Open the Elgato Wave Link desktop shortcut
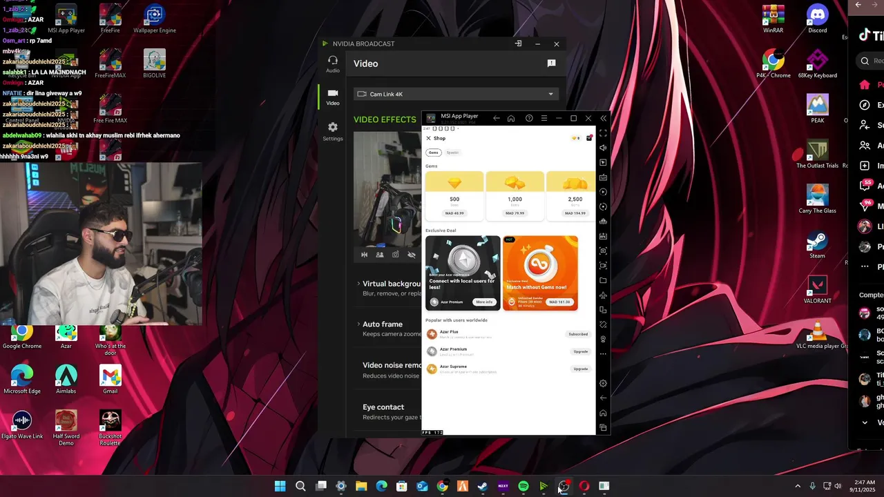The width and height of the screenshot is (884, 497). click(22, 425)
